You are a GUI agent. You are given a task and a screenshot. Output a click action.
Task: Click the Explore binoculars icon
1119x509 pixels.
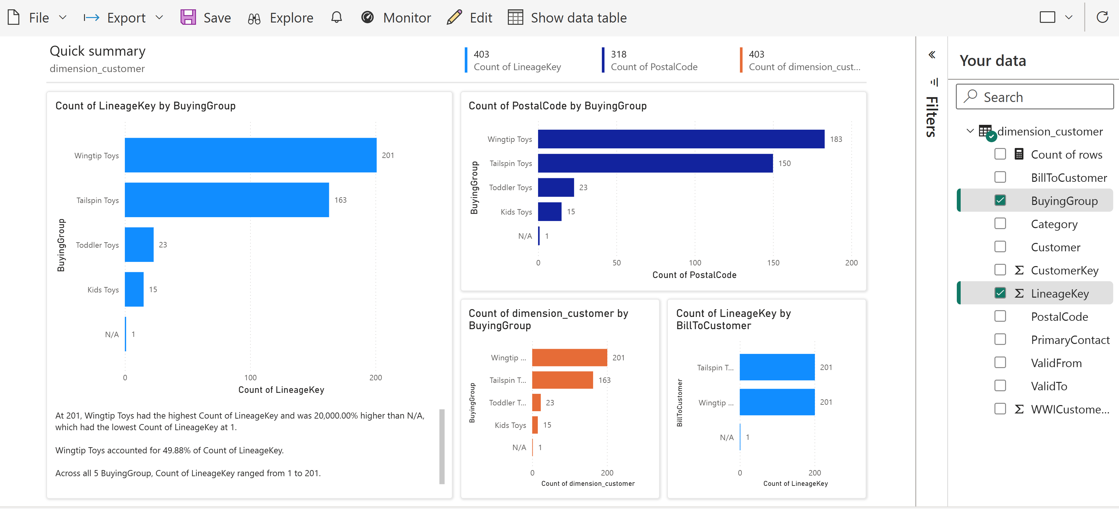pyautogui.click(x=254, y=18)
